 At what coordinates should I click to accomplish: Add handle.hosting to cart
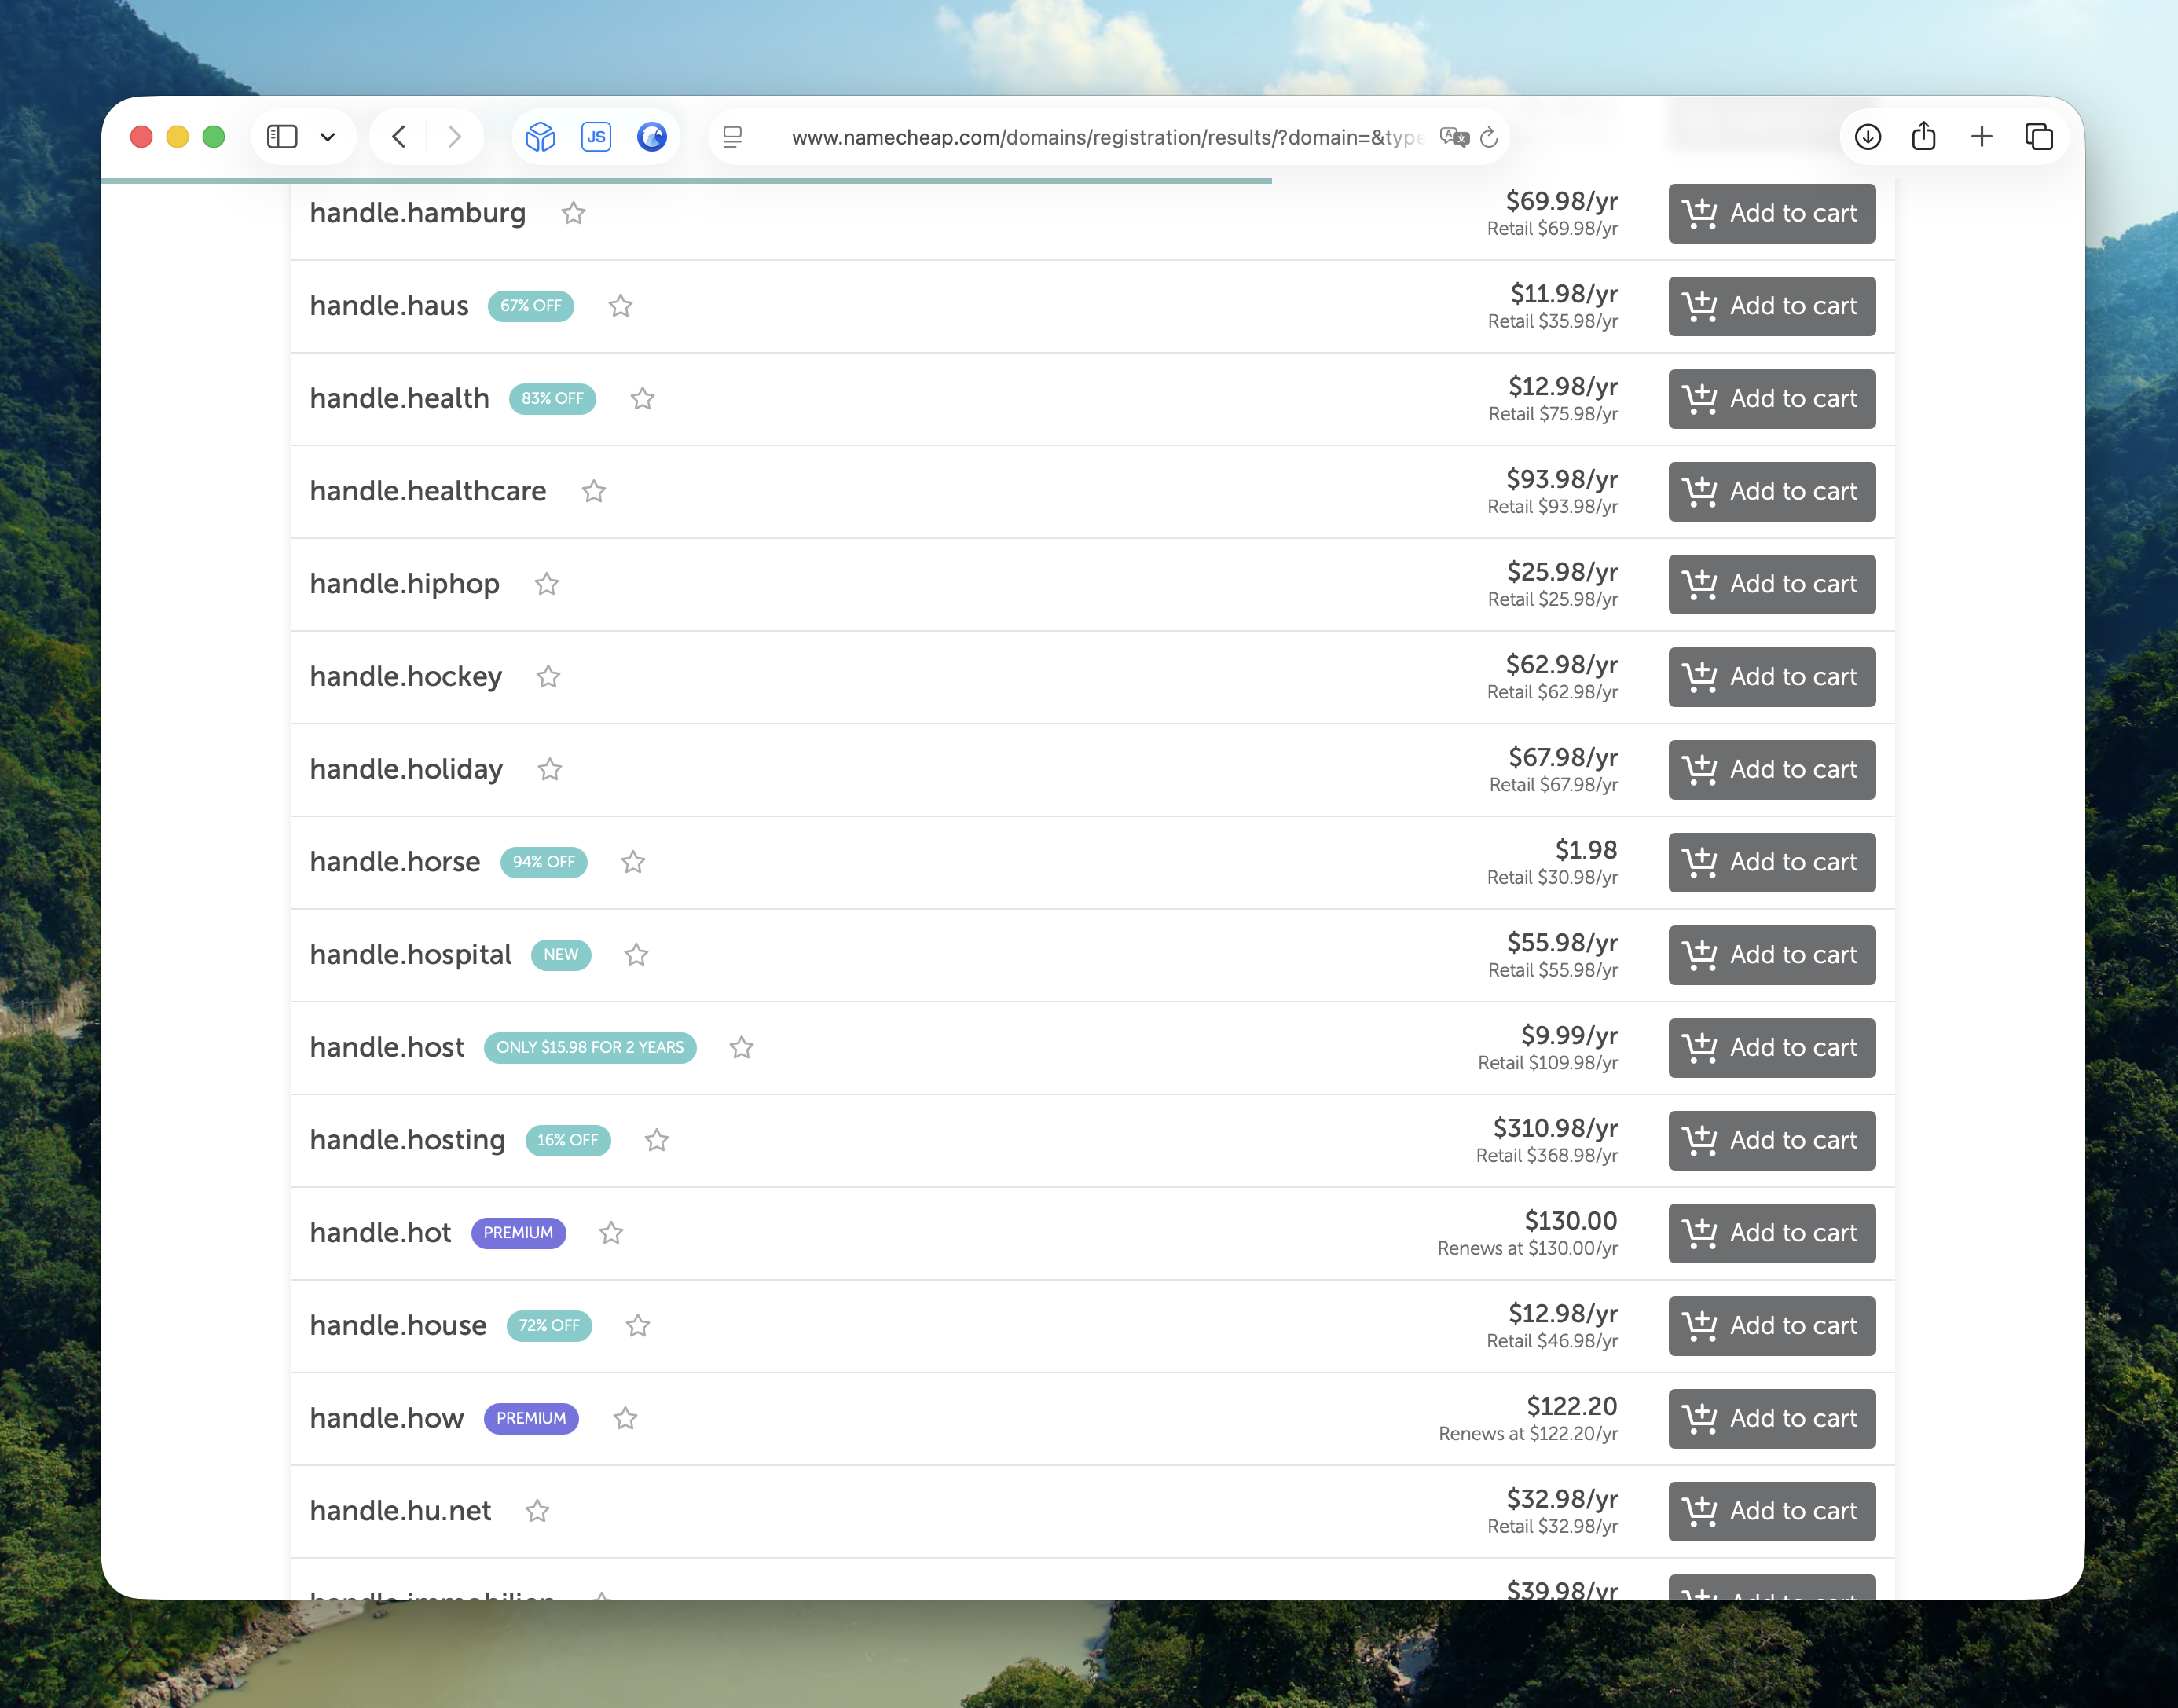[1771, 1140]
